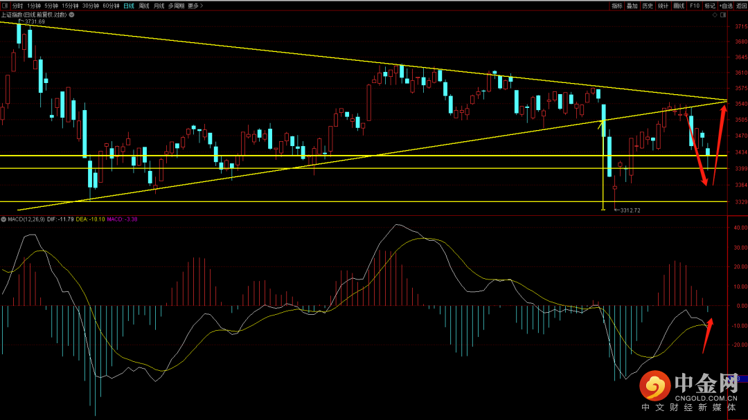Expand the 更多 periods chevron

(x=202, y=6)
